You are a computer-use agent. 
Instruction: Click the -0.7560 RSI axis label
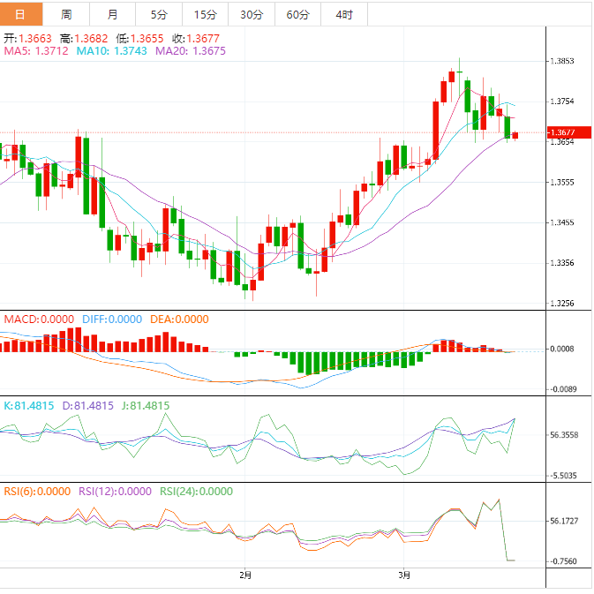(x=563, y=561)
